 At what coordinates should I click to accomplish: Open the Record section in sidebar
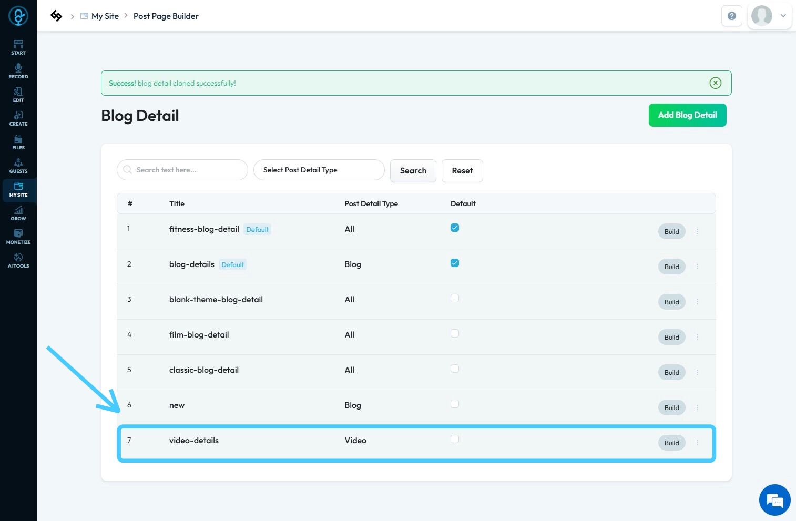click(18, 71)
